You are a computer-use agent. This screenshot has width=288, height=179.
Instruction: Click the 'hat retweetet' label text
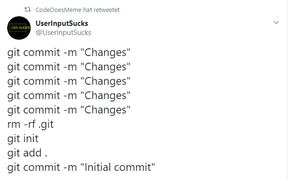tap(101, 10)
